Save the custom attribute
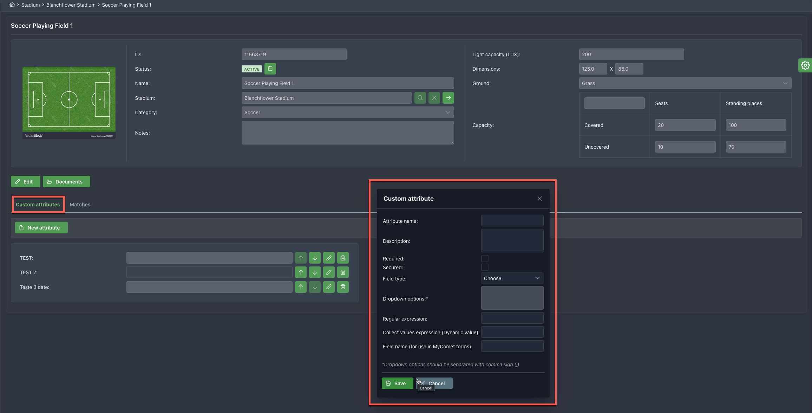 pyautogui.click(x=397, y=383)
